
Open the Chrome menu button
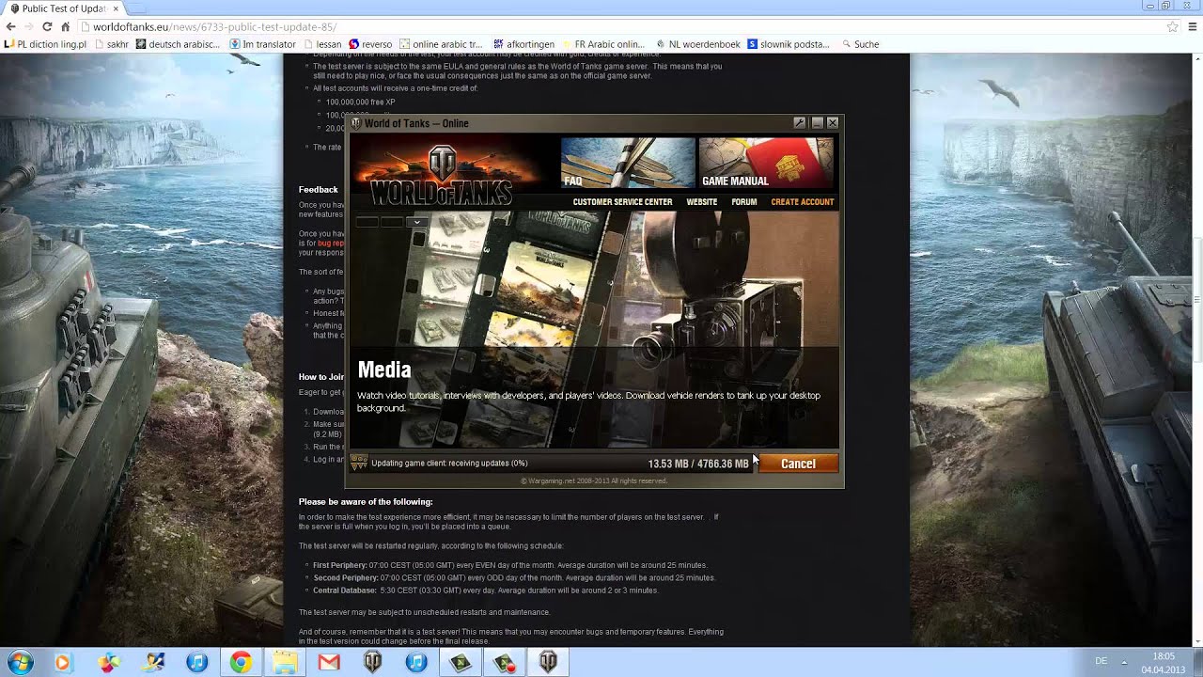[x=1194, y=26]
